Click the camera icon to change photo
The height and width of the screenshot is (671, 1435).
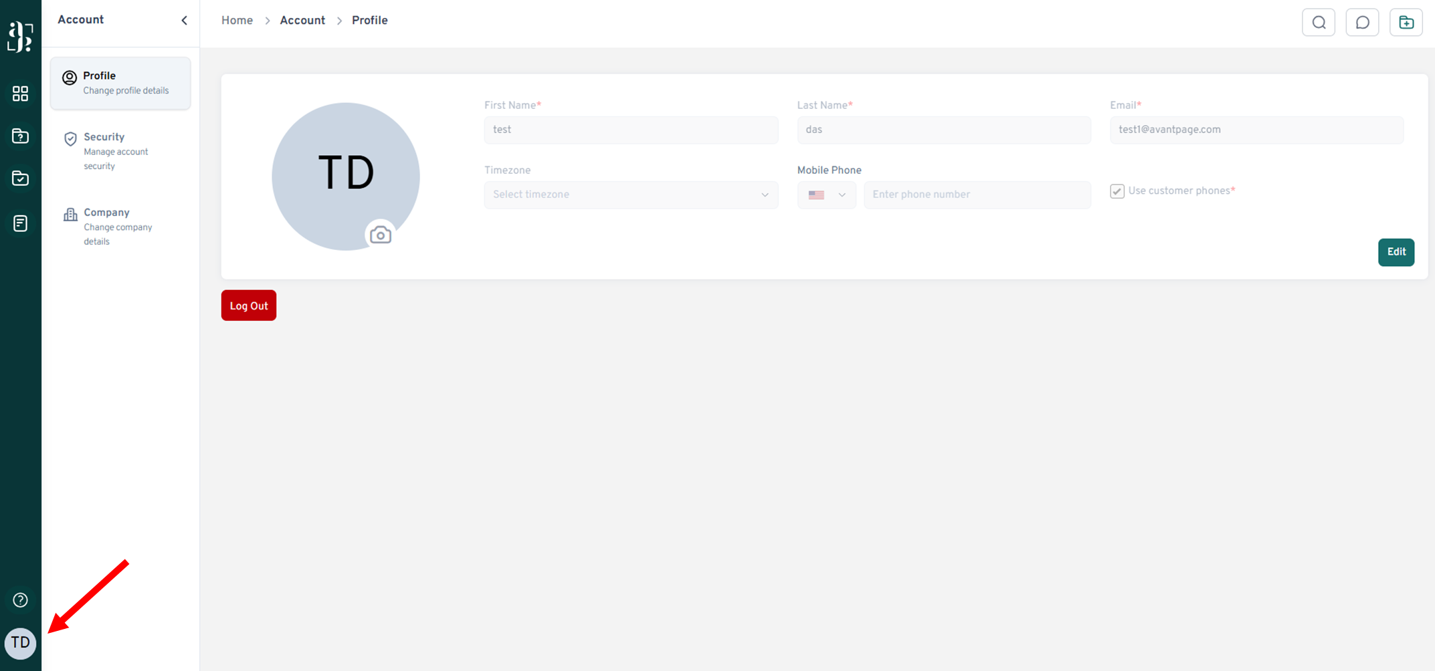[380, 235]
